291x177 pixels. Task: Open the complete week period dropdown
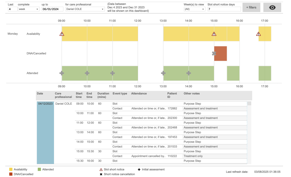(x=28, y=9)
